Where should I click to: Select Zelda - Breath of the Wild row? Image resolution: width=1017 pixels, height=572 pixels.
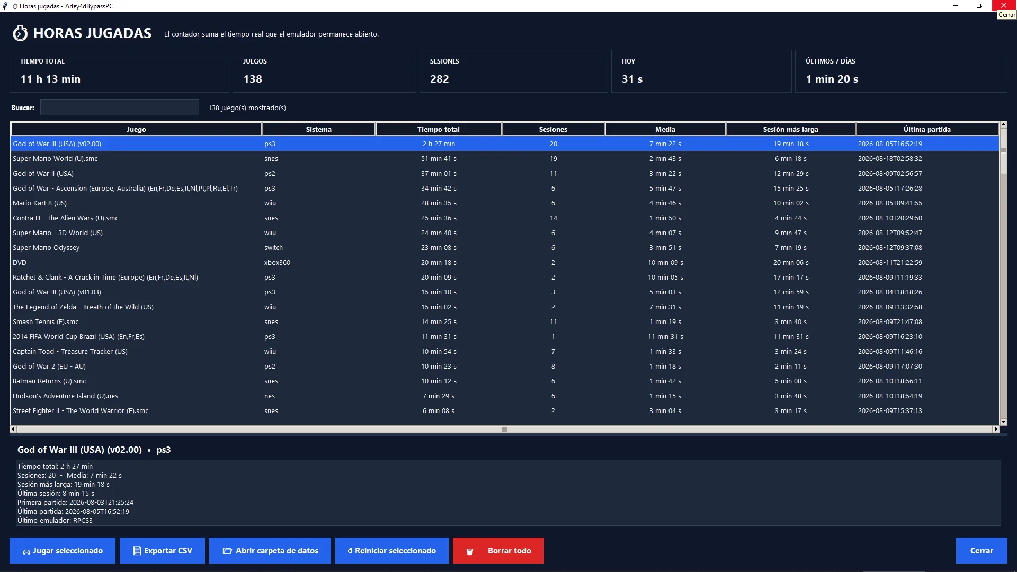[505, 307]
